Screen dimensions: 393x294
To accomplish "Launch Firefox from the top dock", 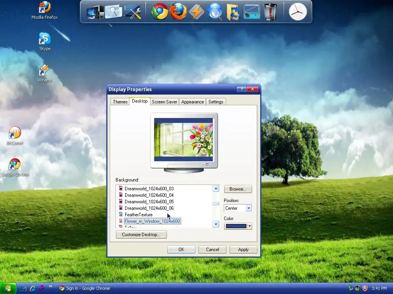I will tap(178, 11).
